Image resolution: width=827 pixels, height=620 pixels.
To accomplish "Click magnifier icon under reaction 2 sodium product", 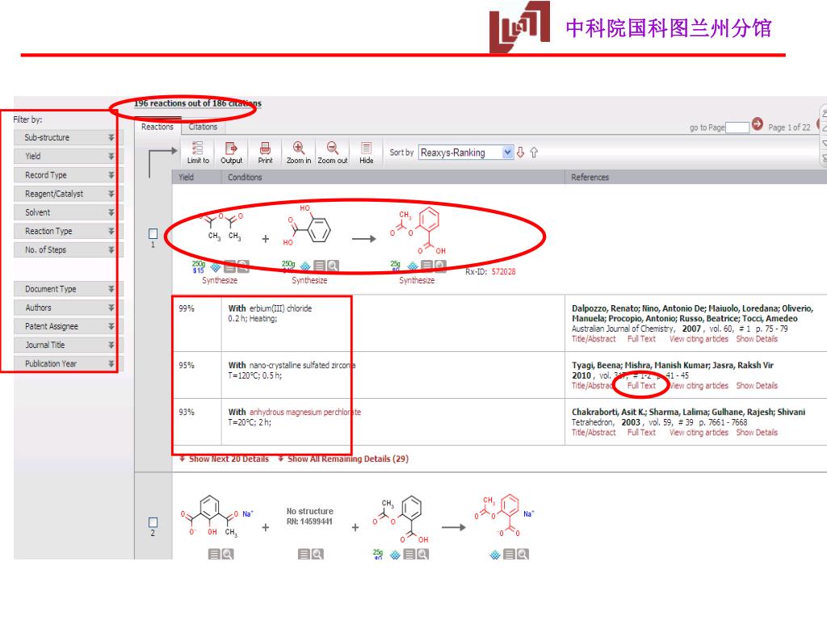I will pyautogui.click(x=523, y=554).
